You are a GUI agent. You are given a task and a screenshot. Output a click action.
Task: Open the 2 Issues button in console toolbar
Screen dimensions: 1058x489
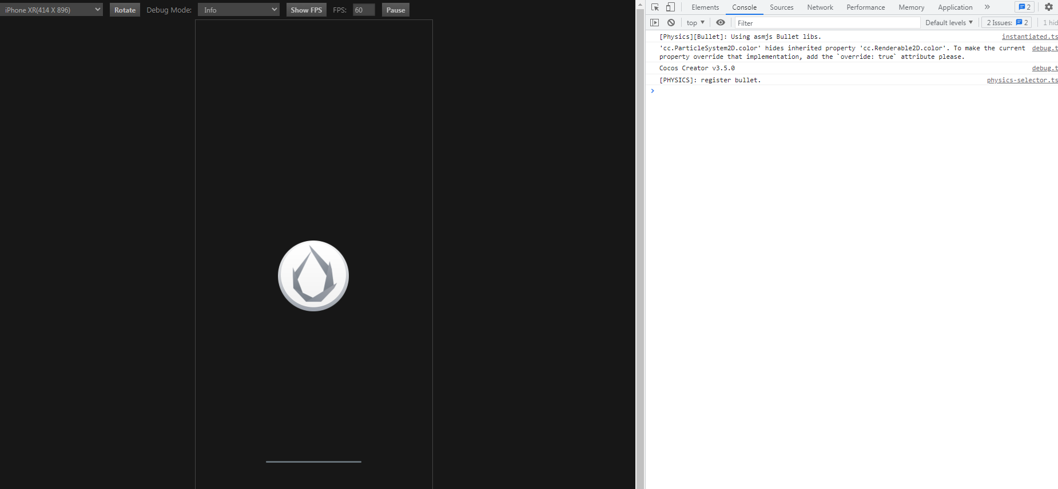tap(1007, 23)
